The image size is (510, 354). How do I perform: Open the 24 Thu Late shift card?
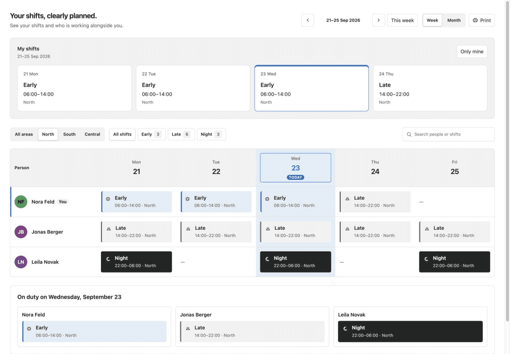(430, 88)
